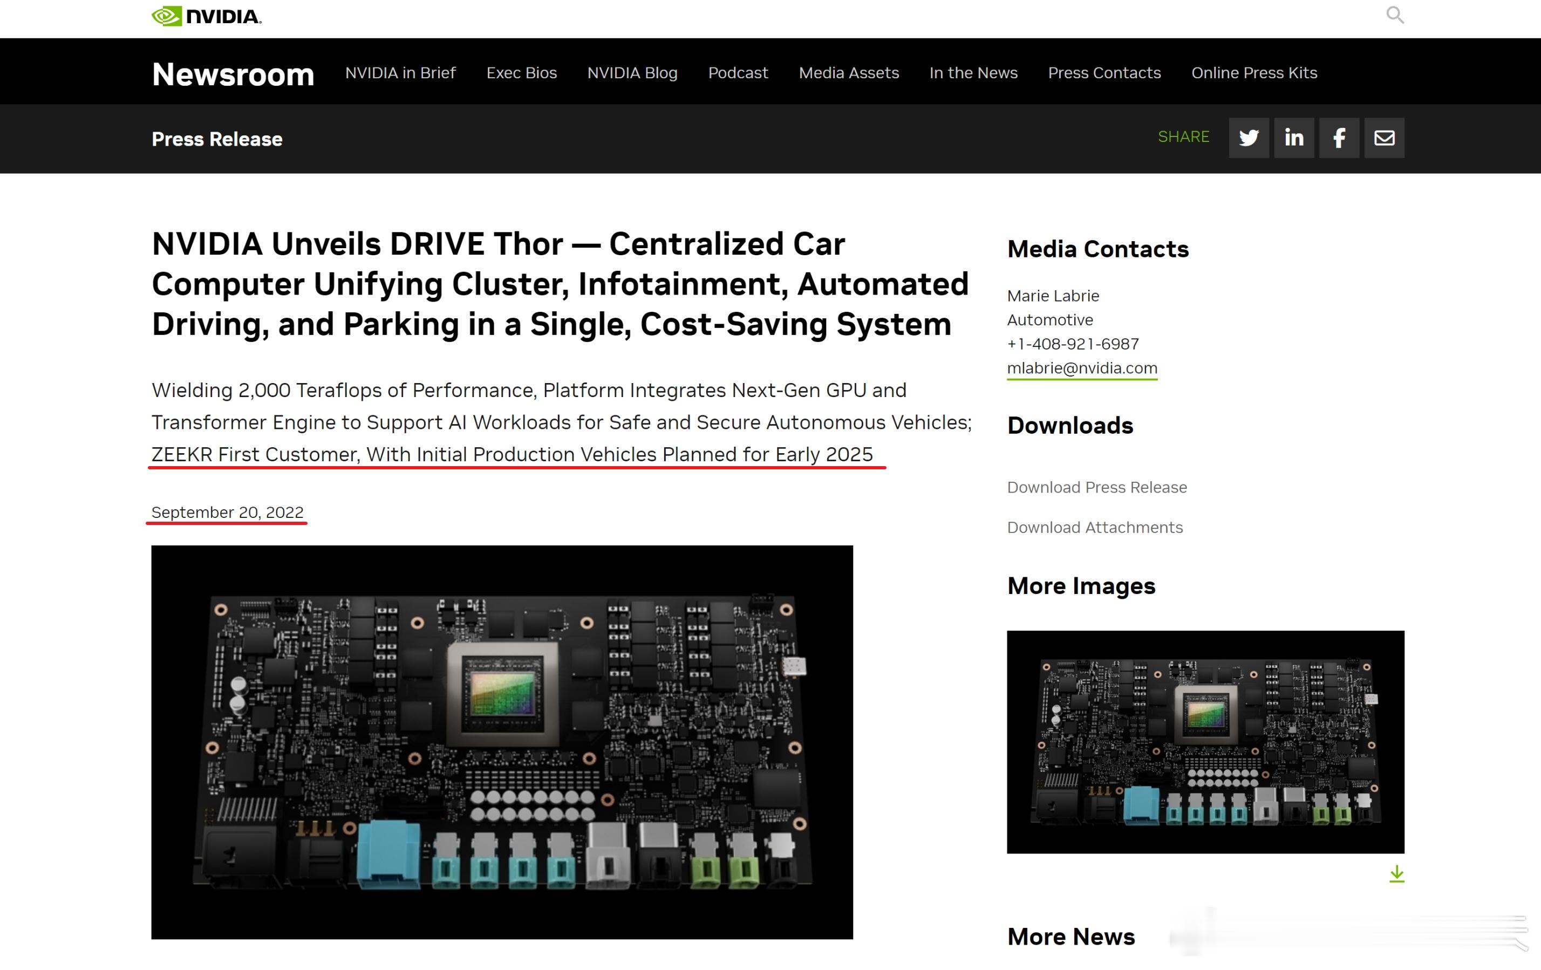The width and height of the screenshot is (1541, 970).
Task: Open the search magnifier icon
Action: click(1395, 15)
